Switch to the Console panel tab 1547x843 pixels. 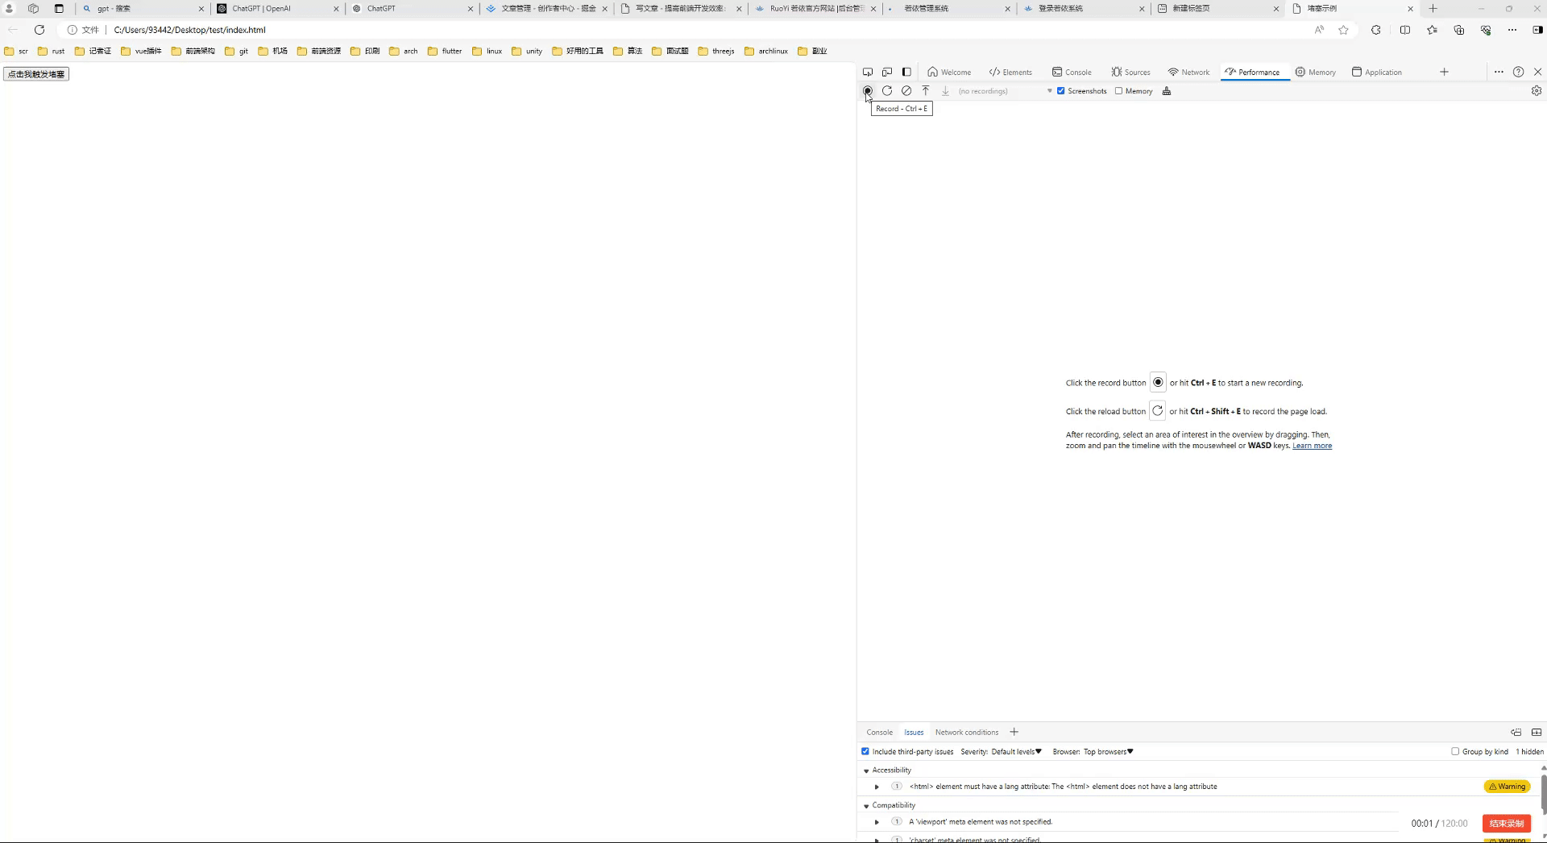1072,72
